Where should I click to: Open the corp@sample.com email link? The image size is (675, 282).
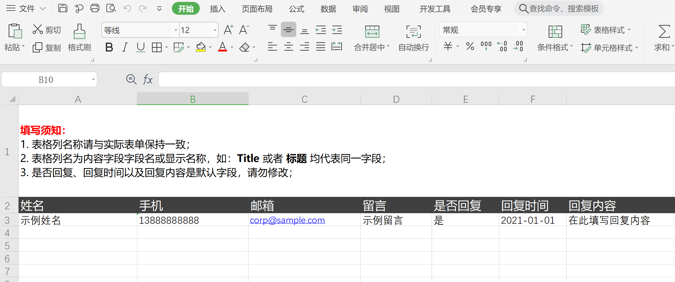click(x=287, y=220)
